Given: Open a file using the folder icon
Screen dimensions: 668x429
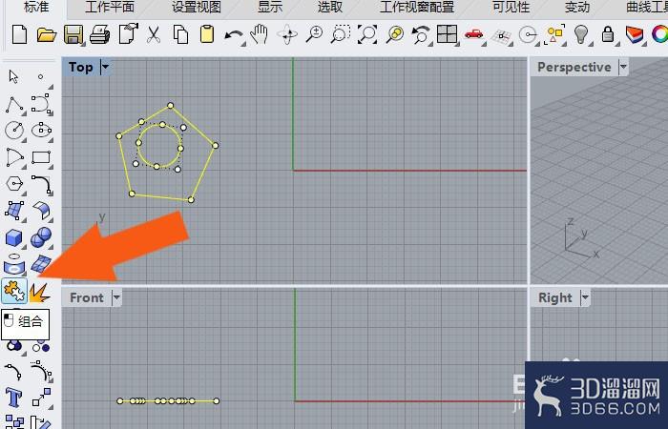Looking at the screenshot, I should [47, 34].
